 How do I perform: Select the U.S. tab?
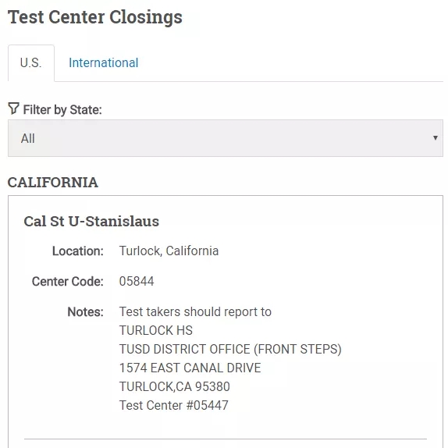pyautogui.click(x=31, y=63)
